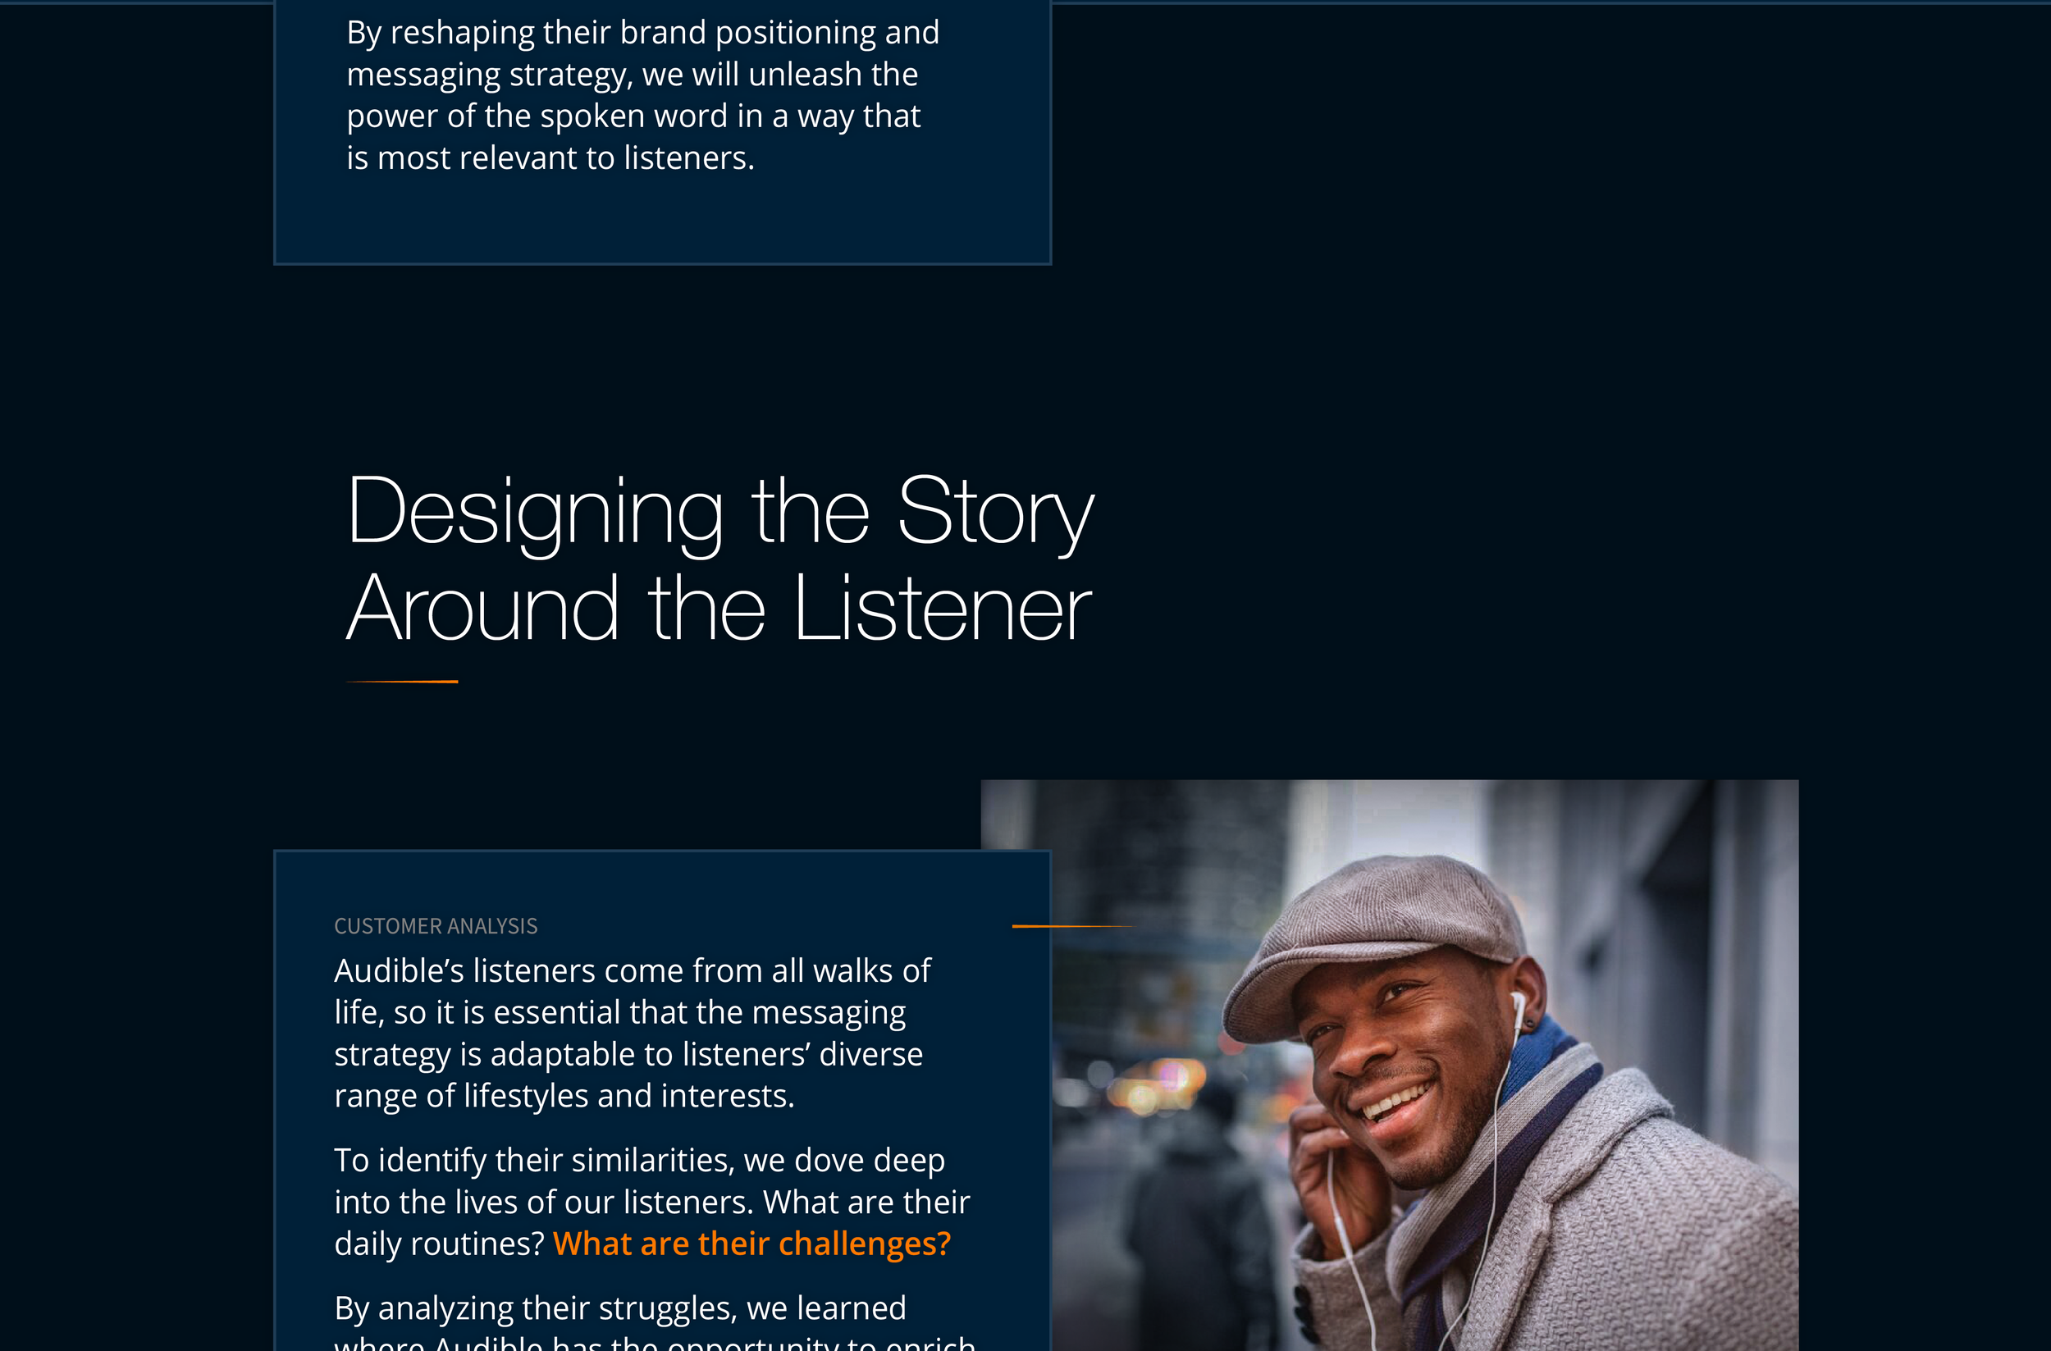The width and height of the screenshot is (2051, 1351).
Task: Click the "Designing the Story" heading line
Action: point(720,513)
